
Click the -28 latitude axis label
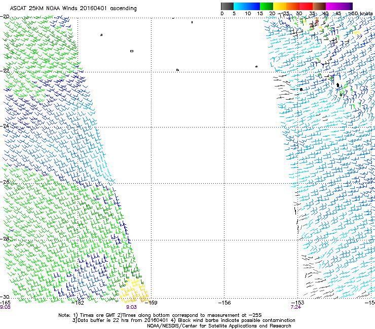tap(5, 238)
